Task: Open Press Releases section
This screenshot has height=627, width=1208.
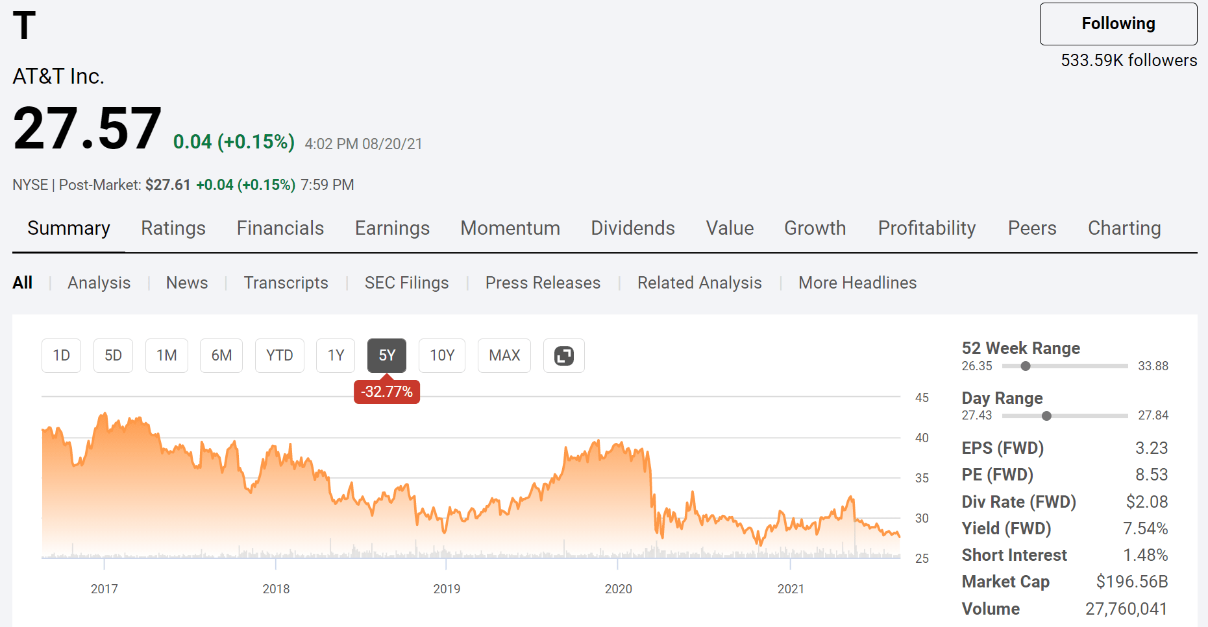Action: (x=542, y=283)
